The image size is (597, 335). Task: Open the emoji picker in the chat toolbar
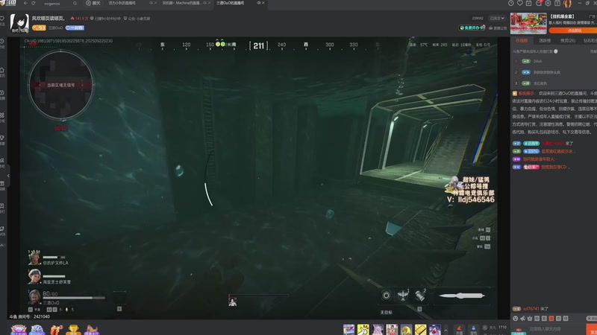click(516, 319)
